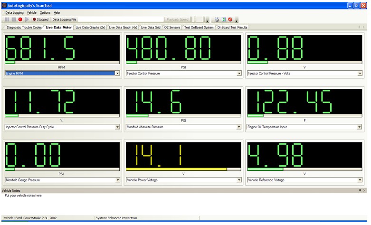Click the printer icon in the toolbar
Screen dimensions: 371x225
[217, 19]
